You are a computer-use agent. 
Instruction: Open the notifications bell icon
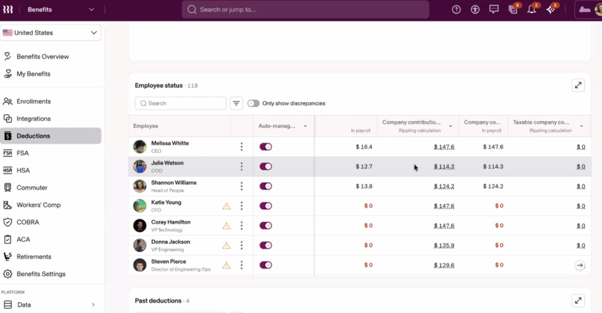point(531,9)
